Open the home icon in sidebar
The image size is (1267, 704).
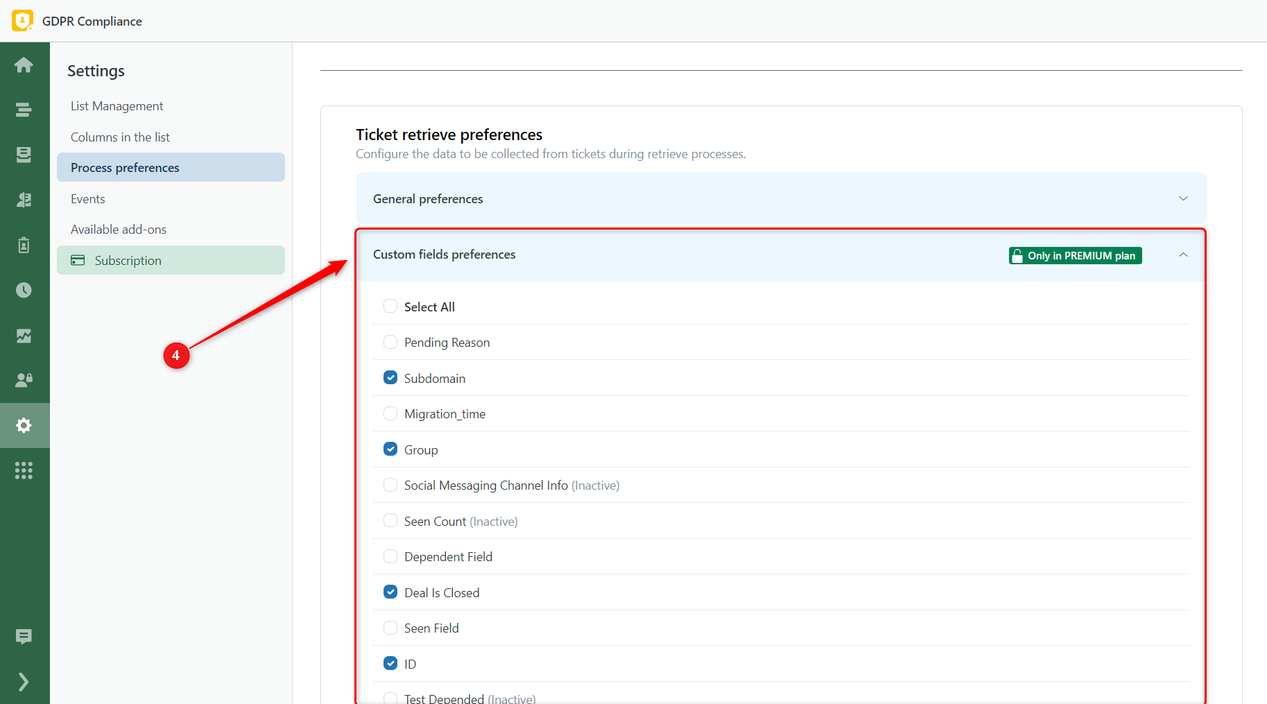click(24, 65)
